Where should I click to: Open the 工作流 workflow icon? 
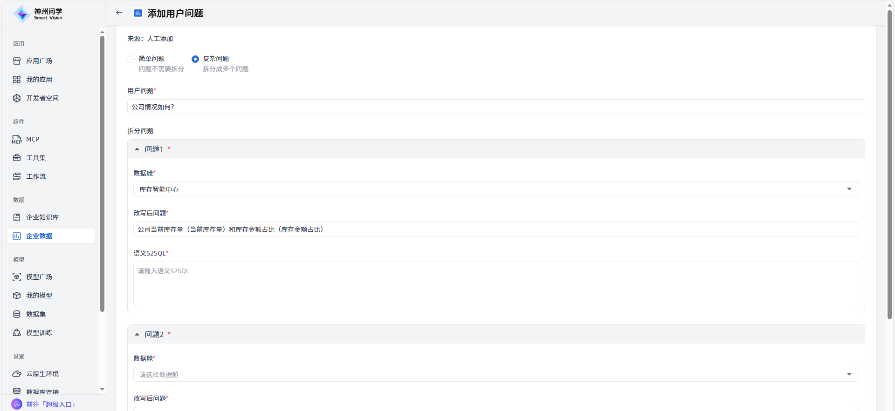pos(17,176)
